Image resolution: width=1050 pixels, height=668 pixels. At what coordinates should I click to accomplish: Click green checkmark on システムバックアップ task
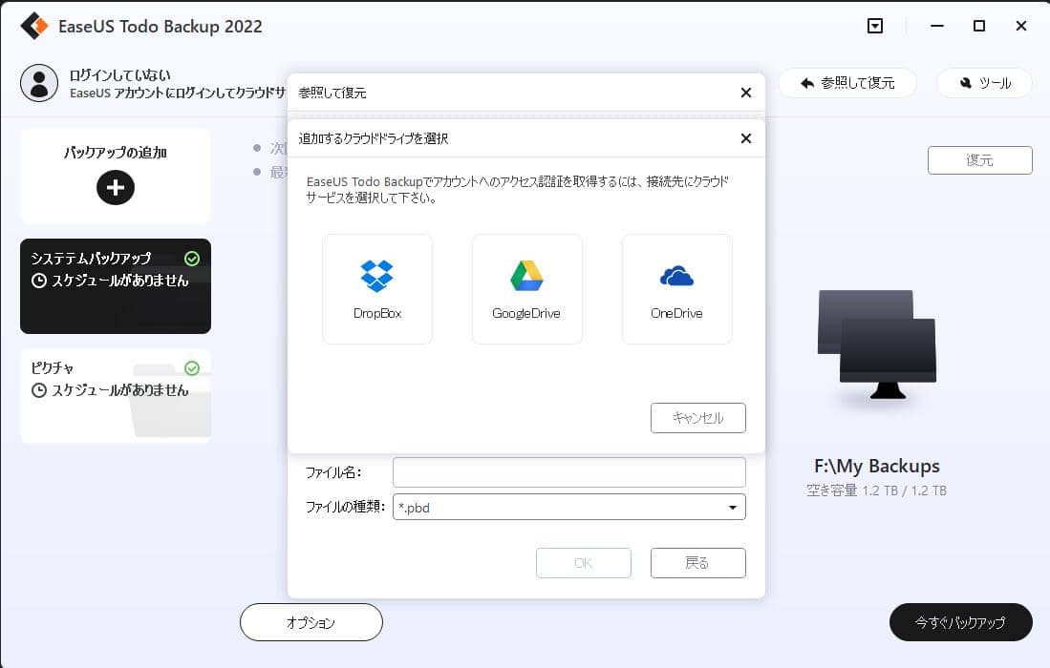[x=192, y=259]
